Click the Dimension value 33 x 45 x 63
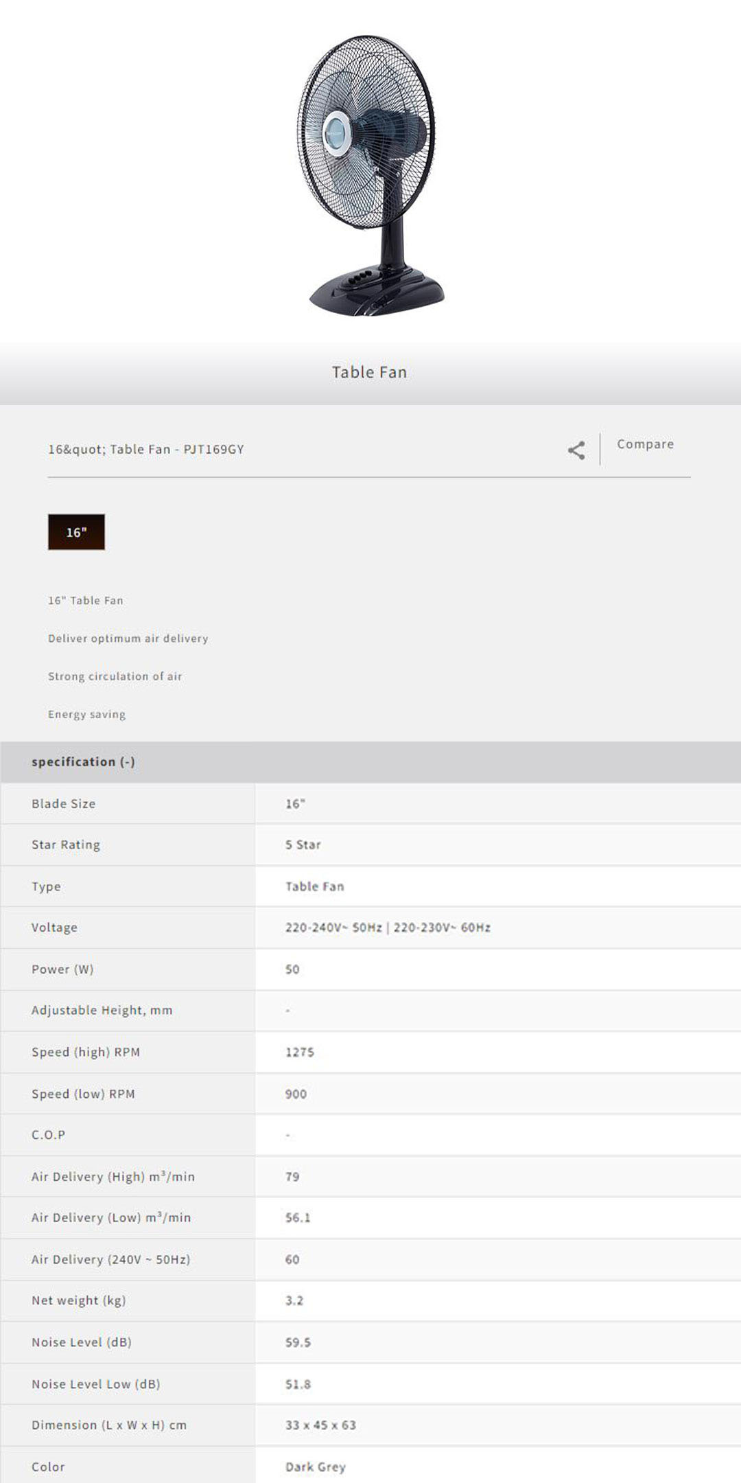The image size is (741, 1483). point(320,1425)
